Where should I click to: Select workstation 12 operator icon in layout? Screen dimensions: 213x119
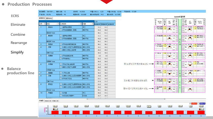170,65
